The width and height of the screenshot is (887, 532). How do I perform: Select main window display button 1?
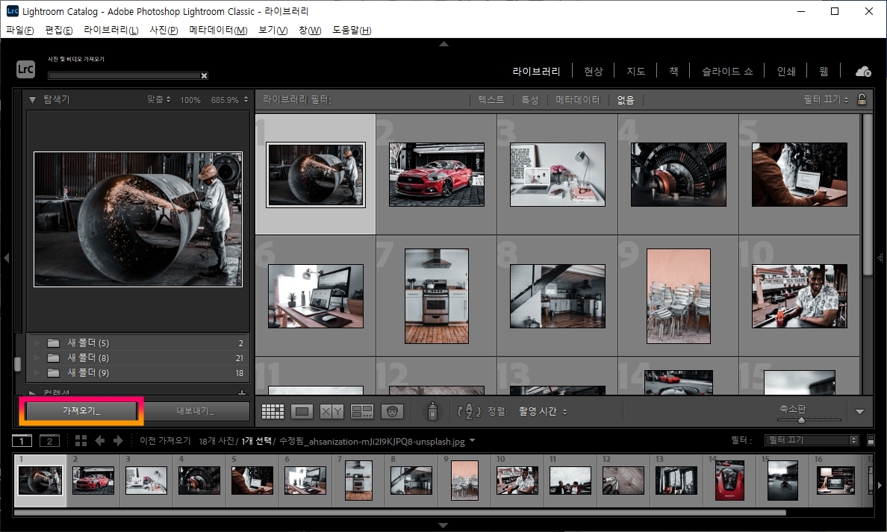tap(22, 441)
